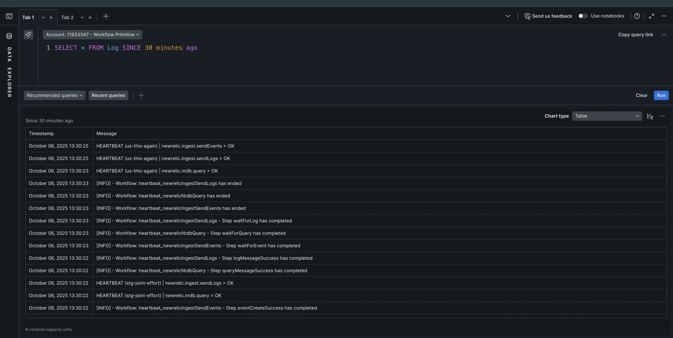Open Tab 1's chevron menu
Viewport: 673px width, 338px height.
(x=43, y=17)
